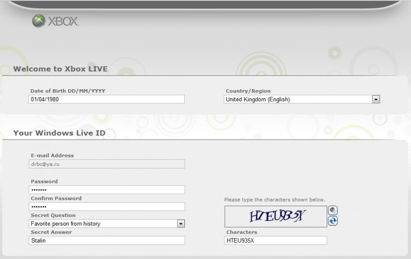Click the Date of Birth field
This screenshot has width=411, height=259.
(106, 99)
